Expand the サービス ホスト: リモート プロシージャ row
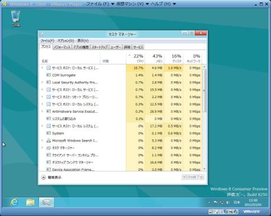The image size is (271, 216). [x=42, y=97]
